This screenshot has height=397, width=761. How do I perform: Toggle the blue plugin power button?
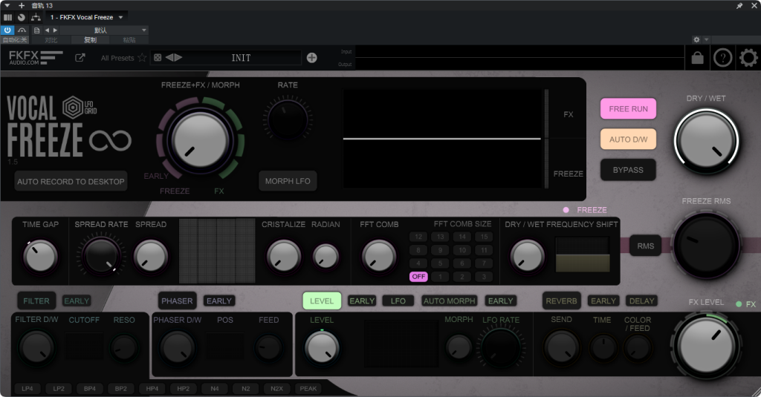[x=7, y=30]
